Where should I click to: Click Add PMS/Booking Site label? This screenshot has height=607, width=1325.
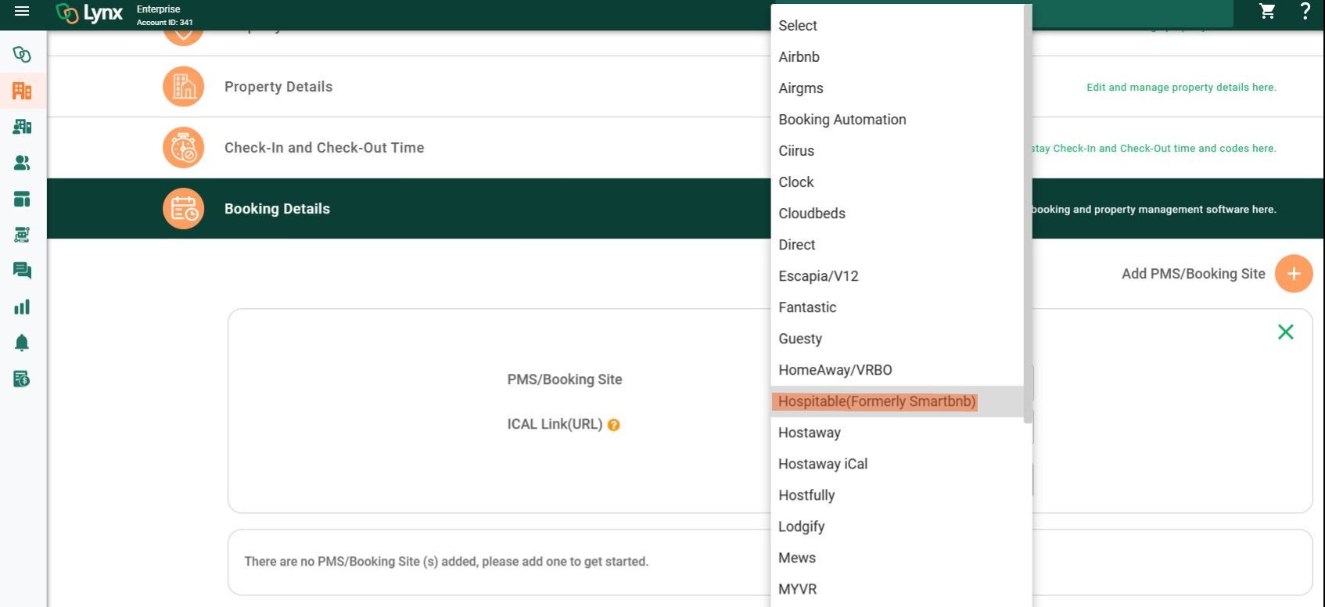[1193, 274]
